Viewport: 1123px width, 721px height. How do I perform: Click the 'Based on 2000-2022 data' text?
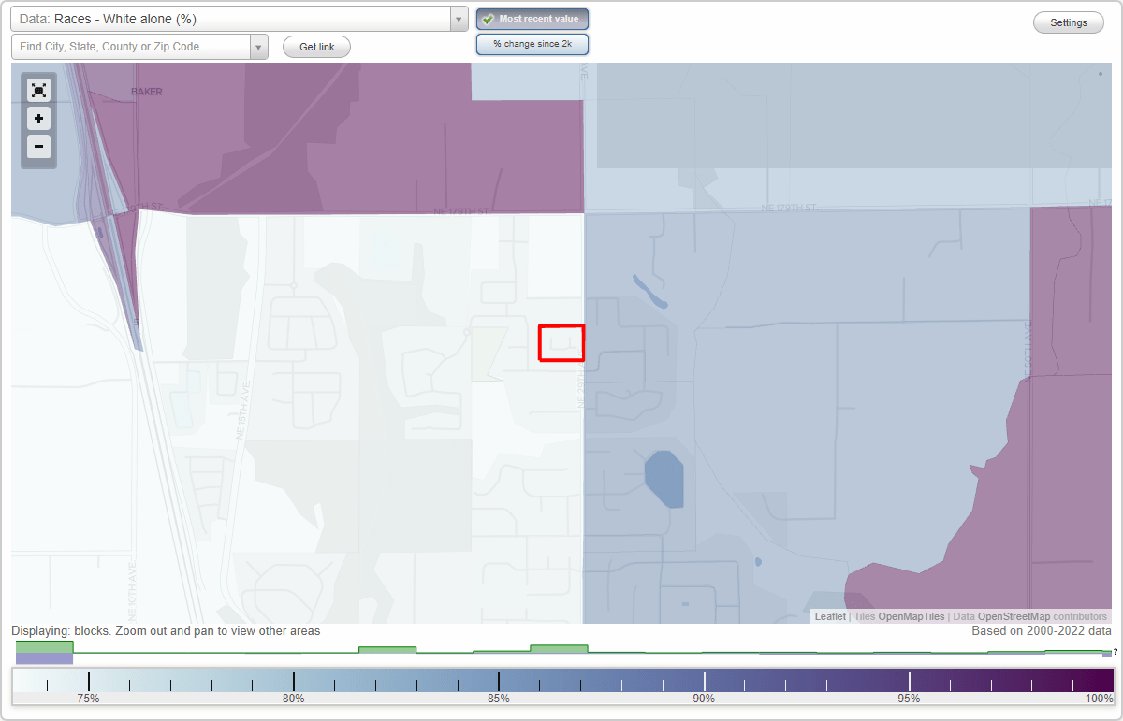[1042, 631]
